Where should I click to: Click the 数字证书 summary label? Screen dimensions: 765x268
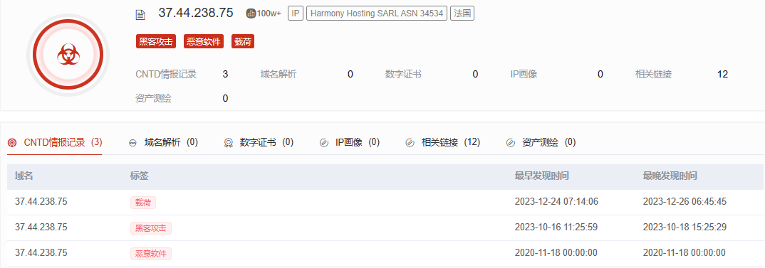click(403, 74)
